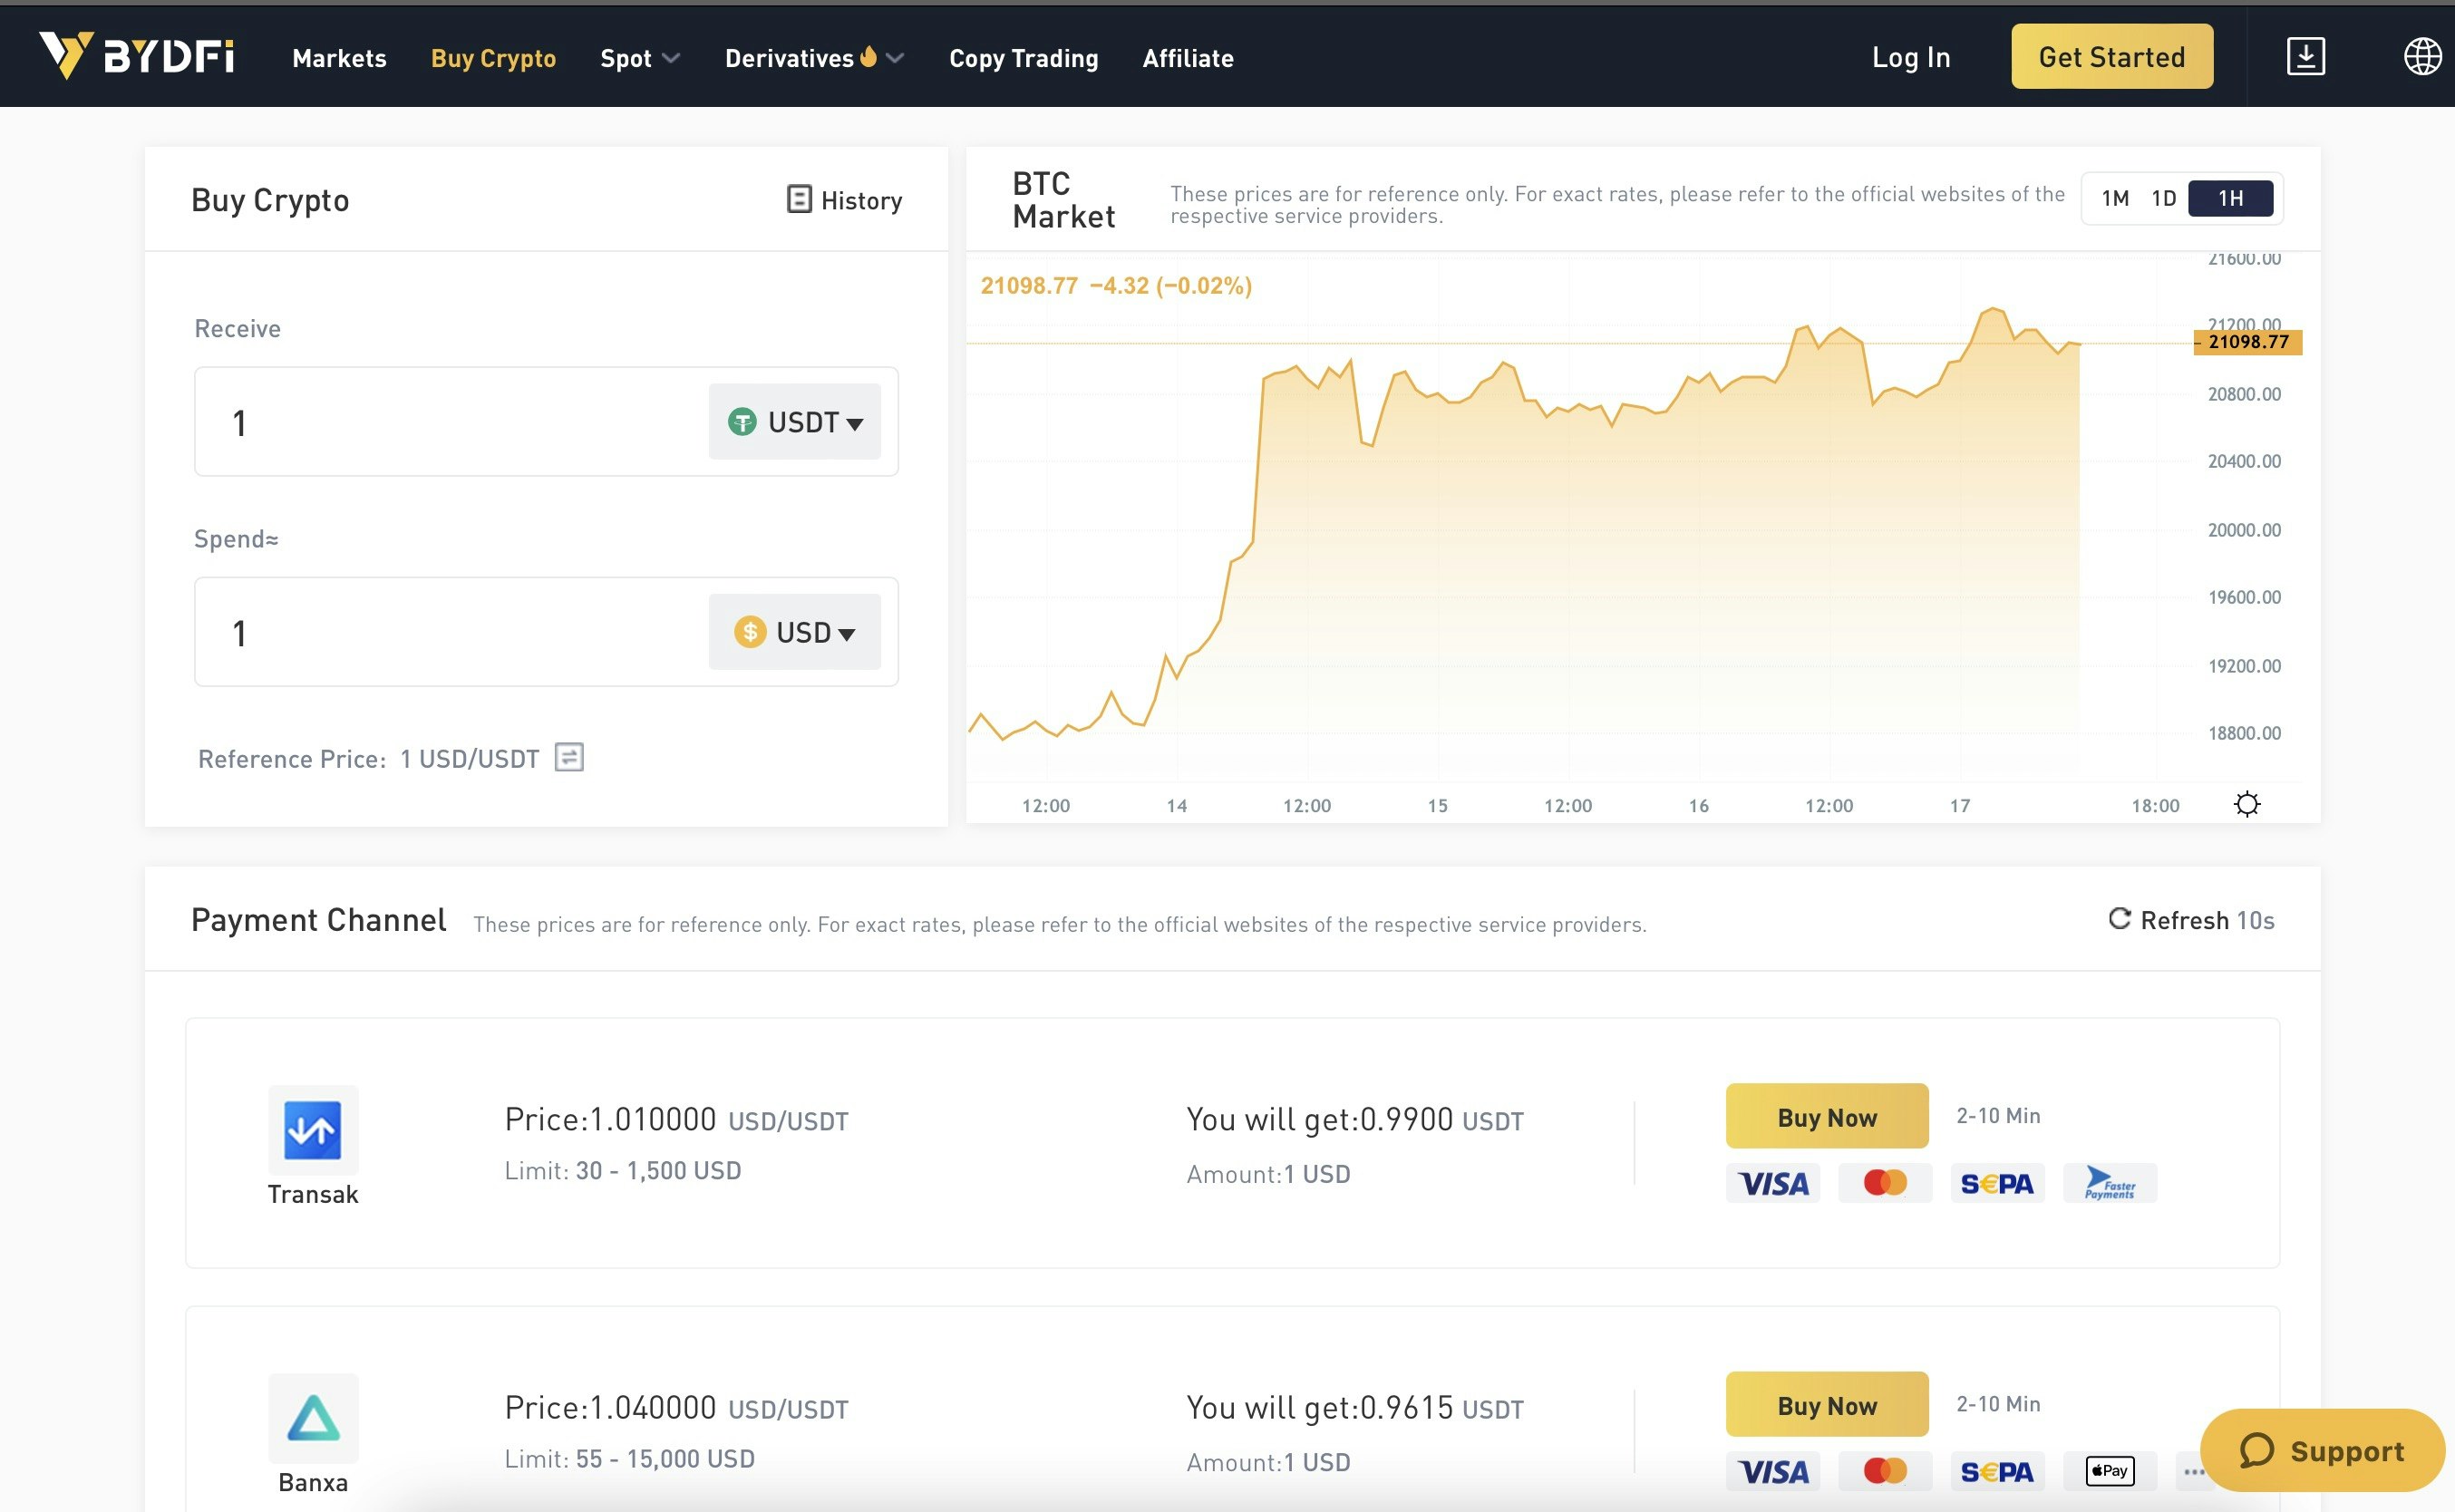Viewport: 2455px width, 1512px height.
Task: Open the Support chat button
Action: (x=2322, y=1450)
